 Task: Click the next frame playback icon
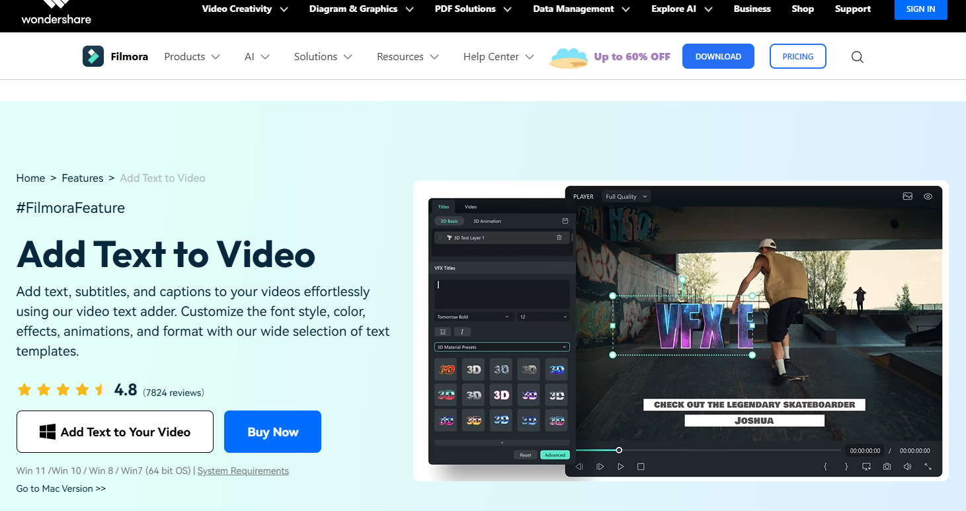[600, 467]
